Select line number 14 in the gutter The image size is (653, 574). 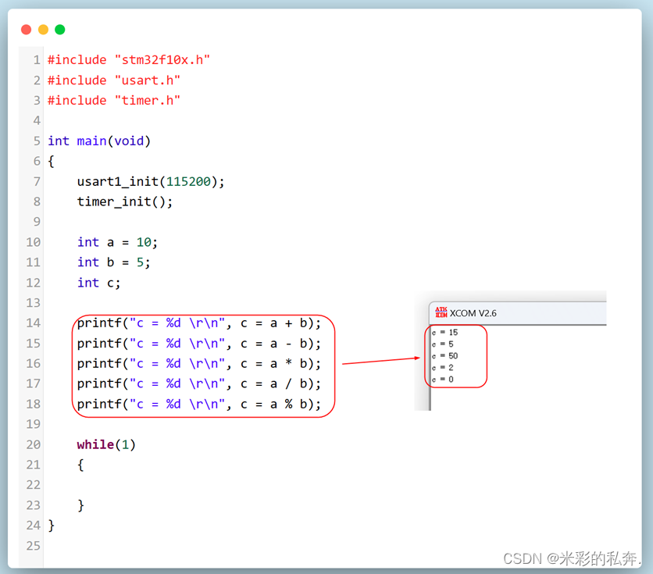[x=32, y=323]
